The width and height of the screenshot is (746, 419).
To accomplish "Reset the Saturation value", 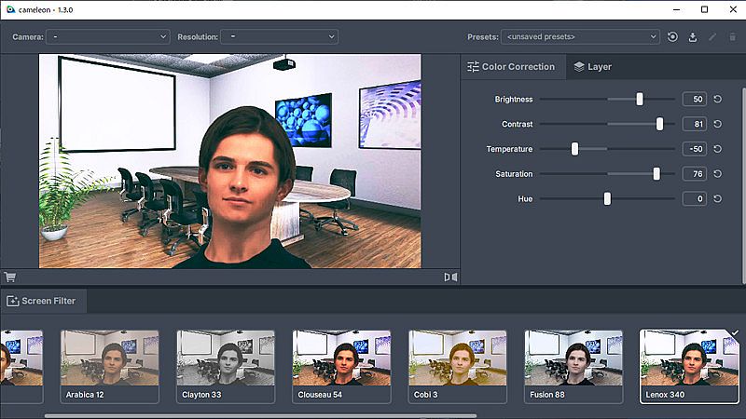I will tap(717, 174).
